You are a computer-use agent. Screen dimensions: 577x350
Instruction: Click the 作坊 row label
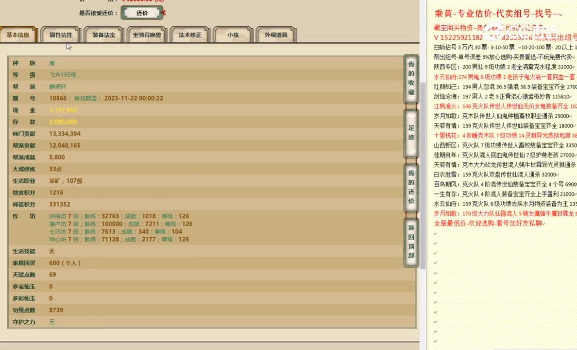click(x=24, y=216)
